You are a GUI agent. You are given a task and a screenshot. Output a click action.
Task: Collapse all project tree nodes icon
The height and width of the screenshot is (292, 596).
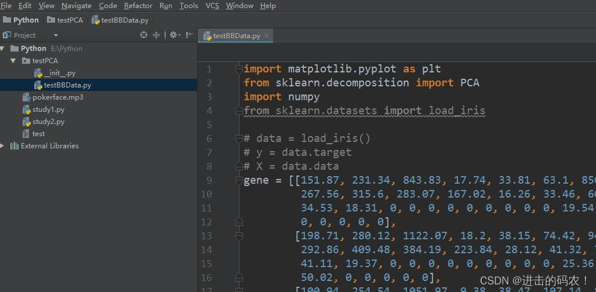pos(156,35)
